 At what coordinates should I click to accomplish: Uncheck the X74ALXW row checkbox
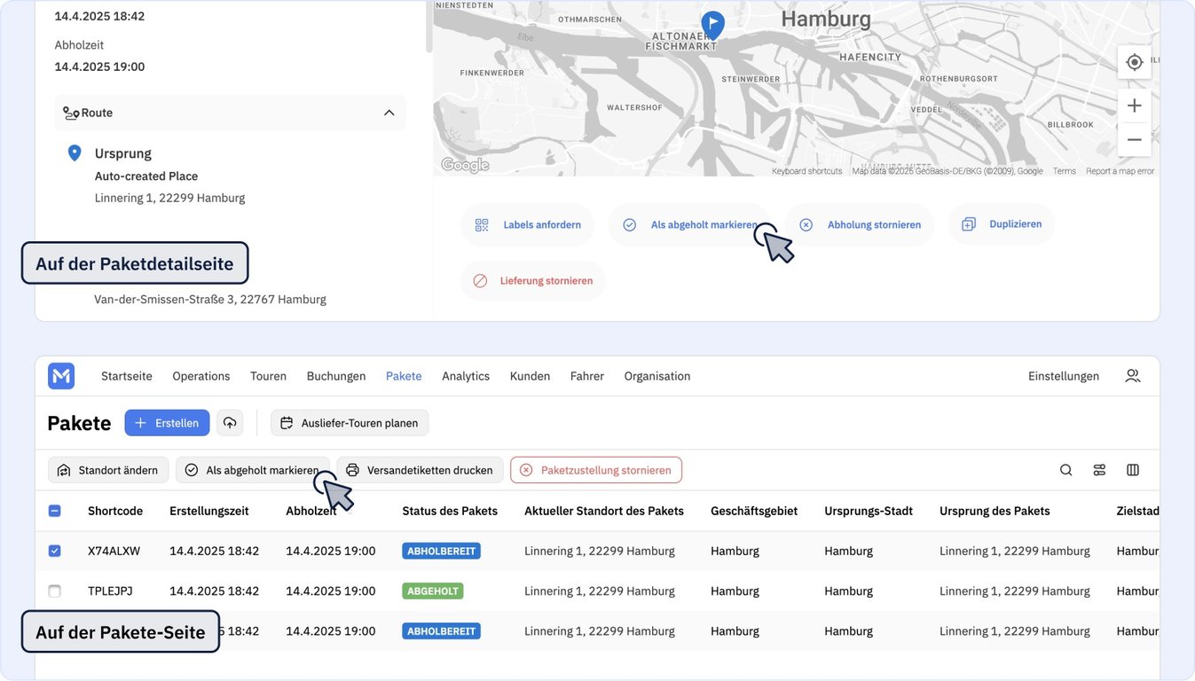(x=54, y=551)
